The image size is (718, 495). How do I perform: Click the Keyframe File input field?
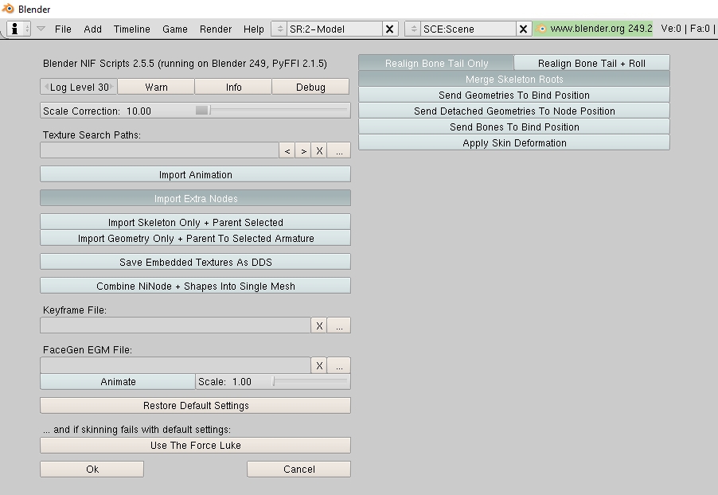pos(175,325)
